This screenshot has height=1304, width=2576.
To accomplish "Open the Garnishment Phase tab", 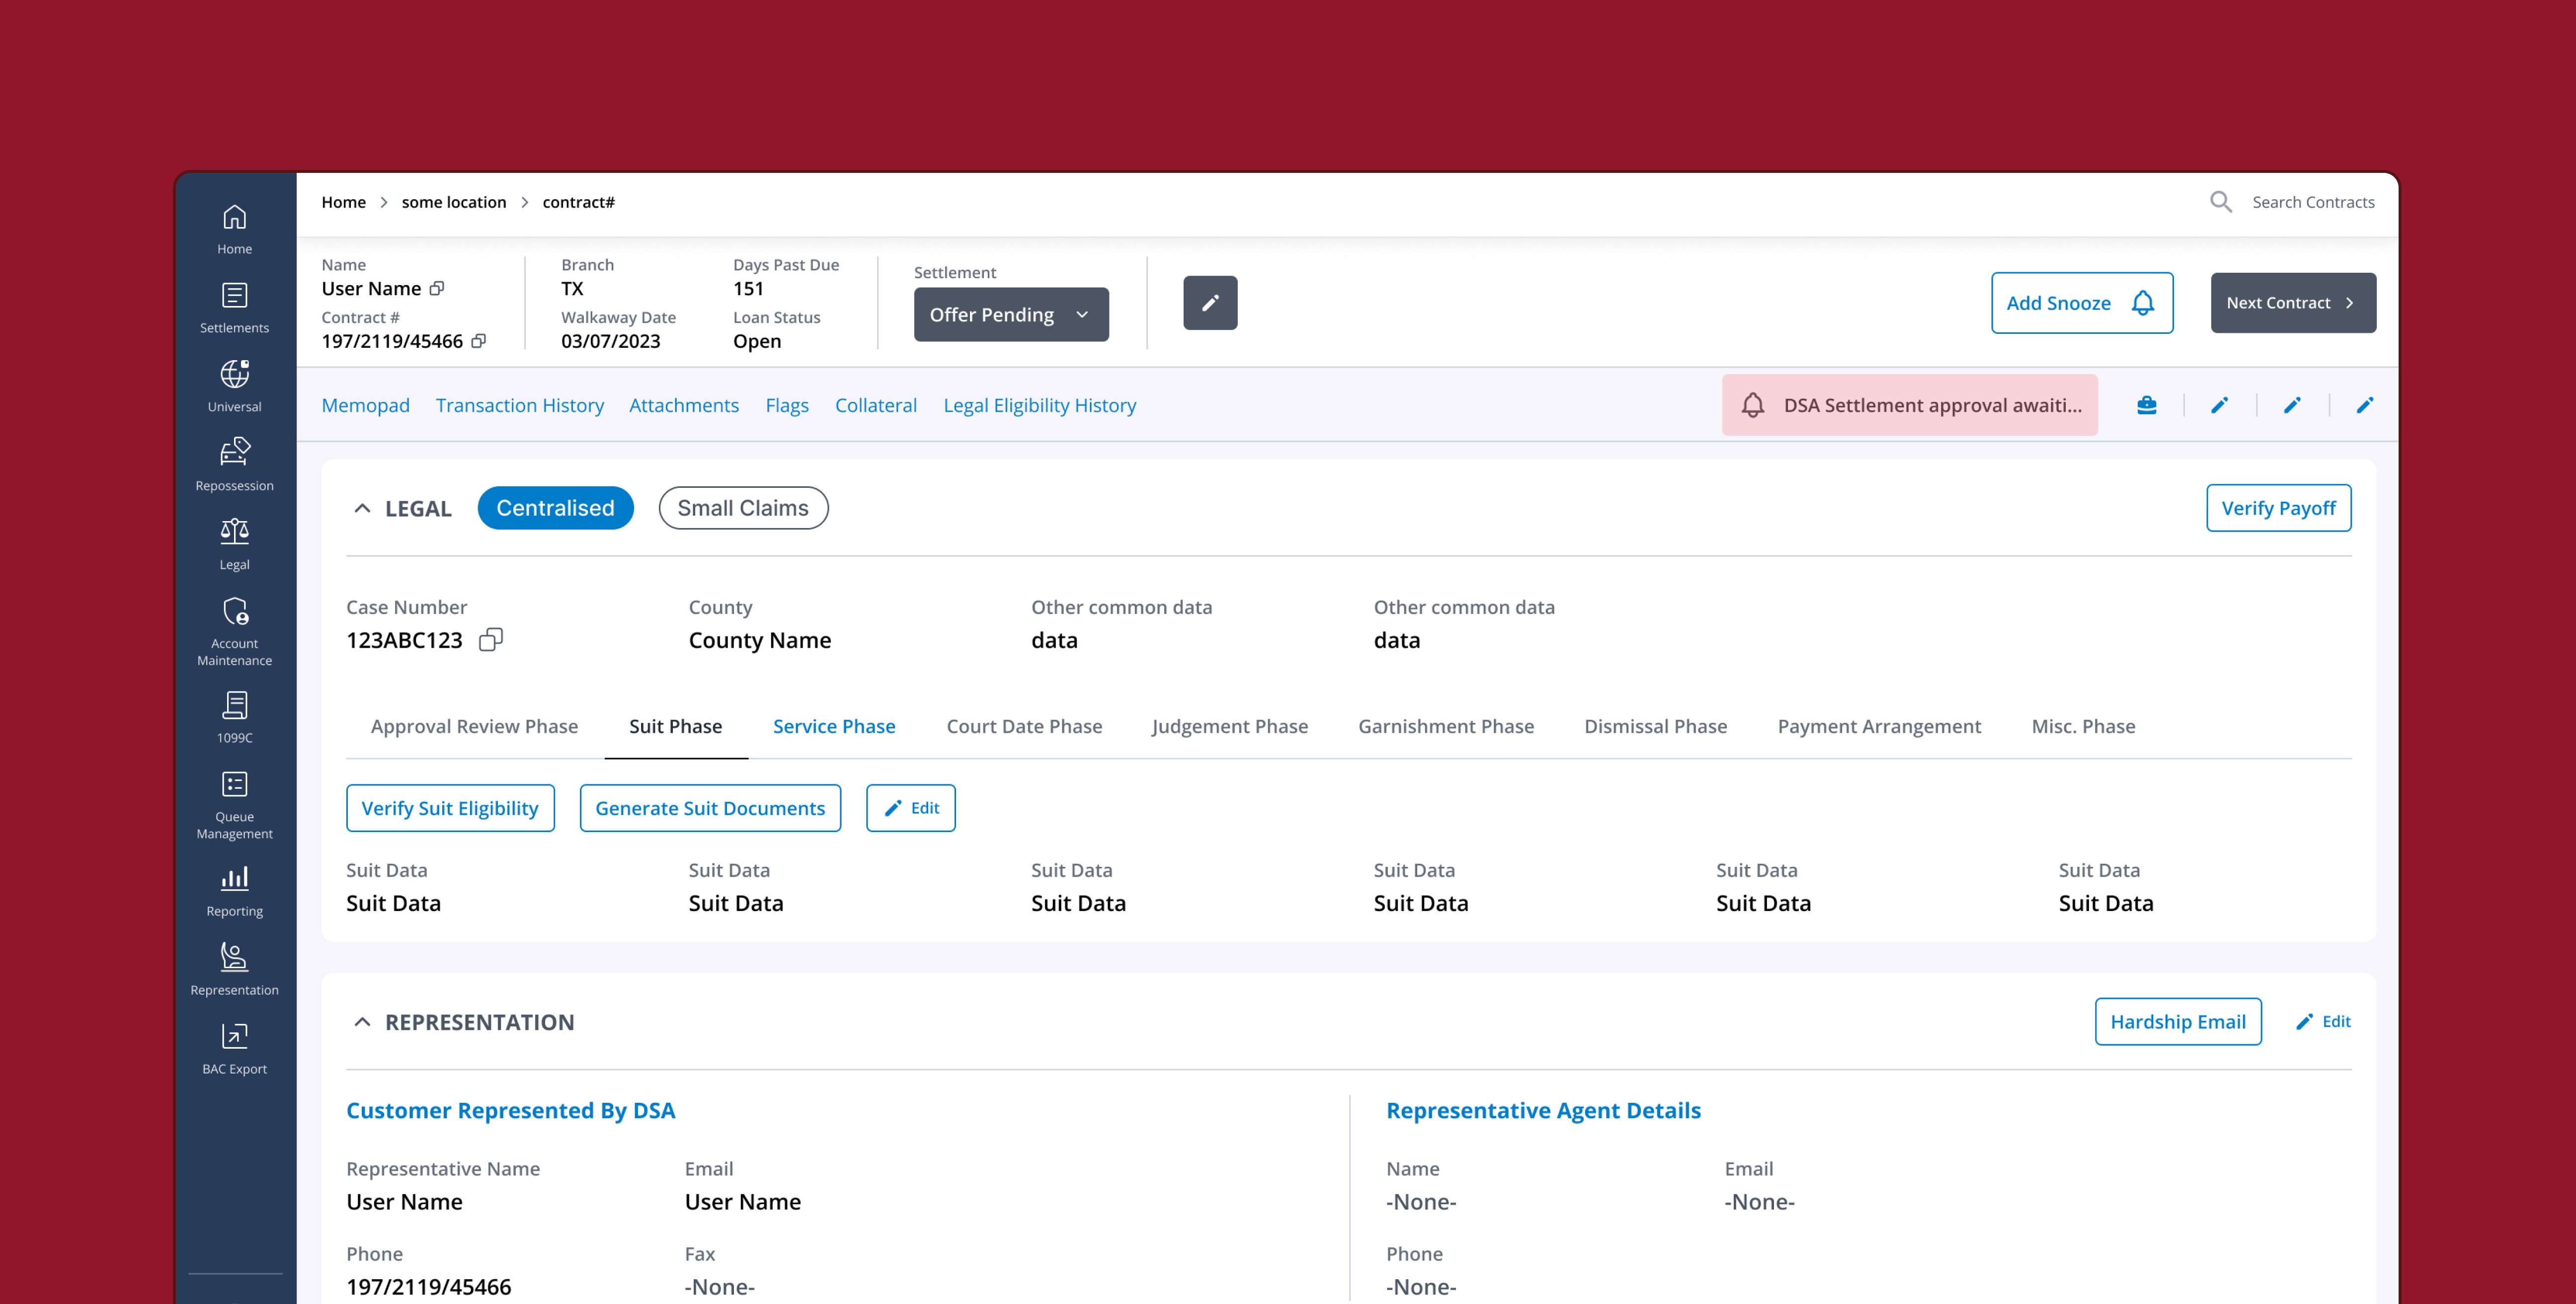I will coord(1446,726).
